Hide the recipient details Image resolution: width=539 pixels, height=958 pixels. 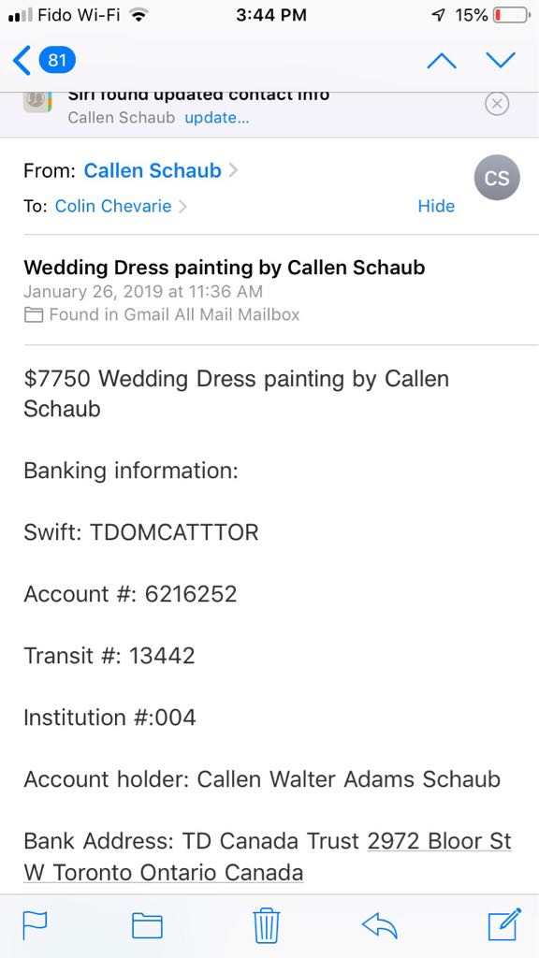[436, 206]
